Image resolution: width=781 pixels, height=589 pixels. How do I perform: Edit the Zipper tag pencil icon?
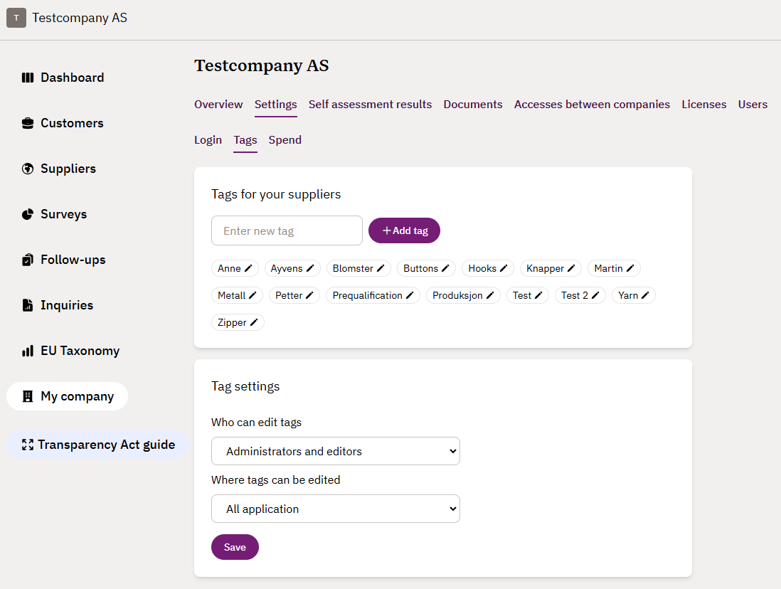point(254,322)
